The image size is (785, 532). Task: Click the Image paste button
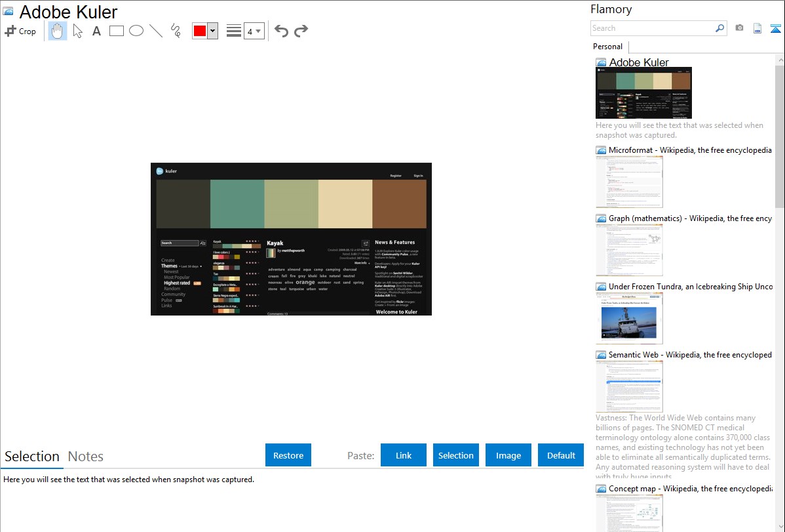click(x=508, y=455)
